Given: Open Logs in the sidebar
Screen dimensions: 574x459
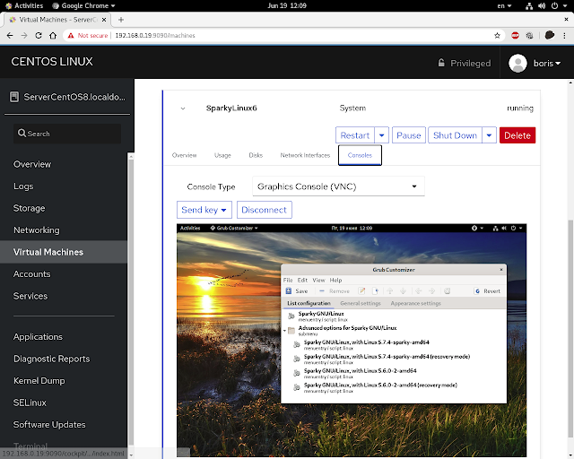Looking at the screenshot, I should [23, 186].
